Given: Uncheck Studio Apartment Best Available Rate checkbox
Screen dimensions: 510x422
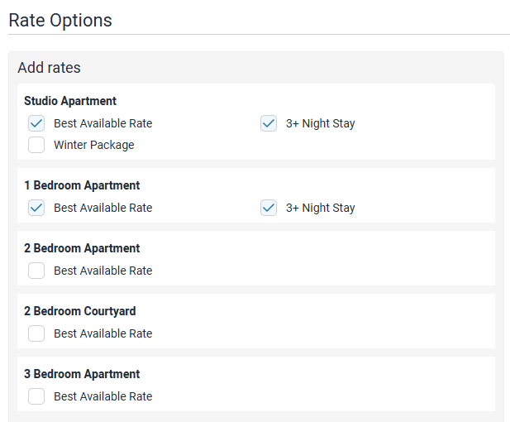Looking at the screenshot, I should pyautogui.click(x=36, y=123).
